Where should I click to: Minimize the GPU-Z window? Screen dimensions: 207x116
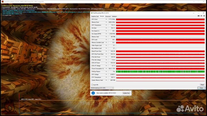194,13
